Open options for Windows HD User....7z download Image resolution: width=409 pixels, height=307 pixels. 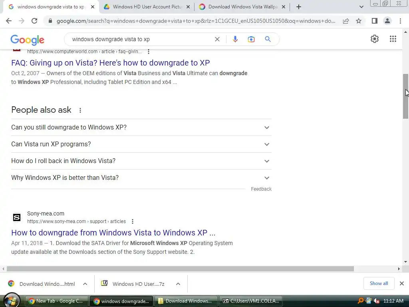click(x=178, y=284)
